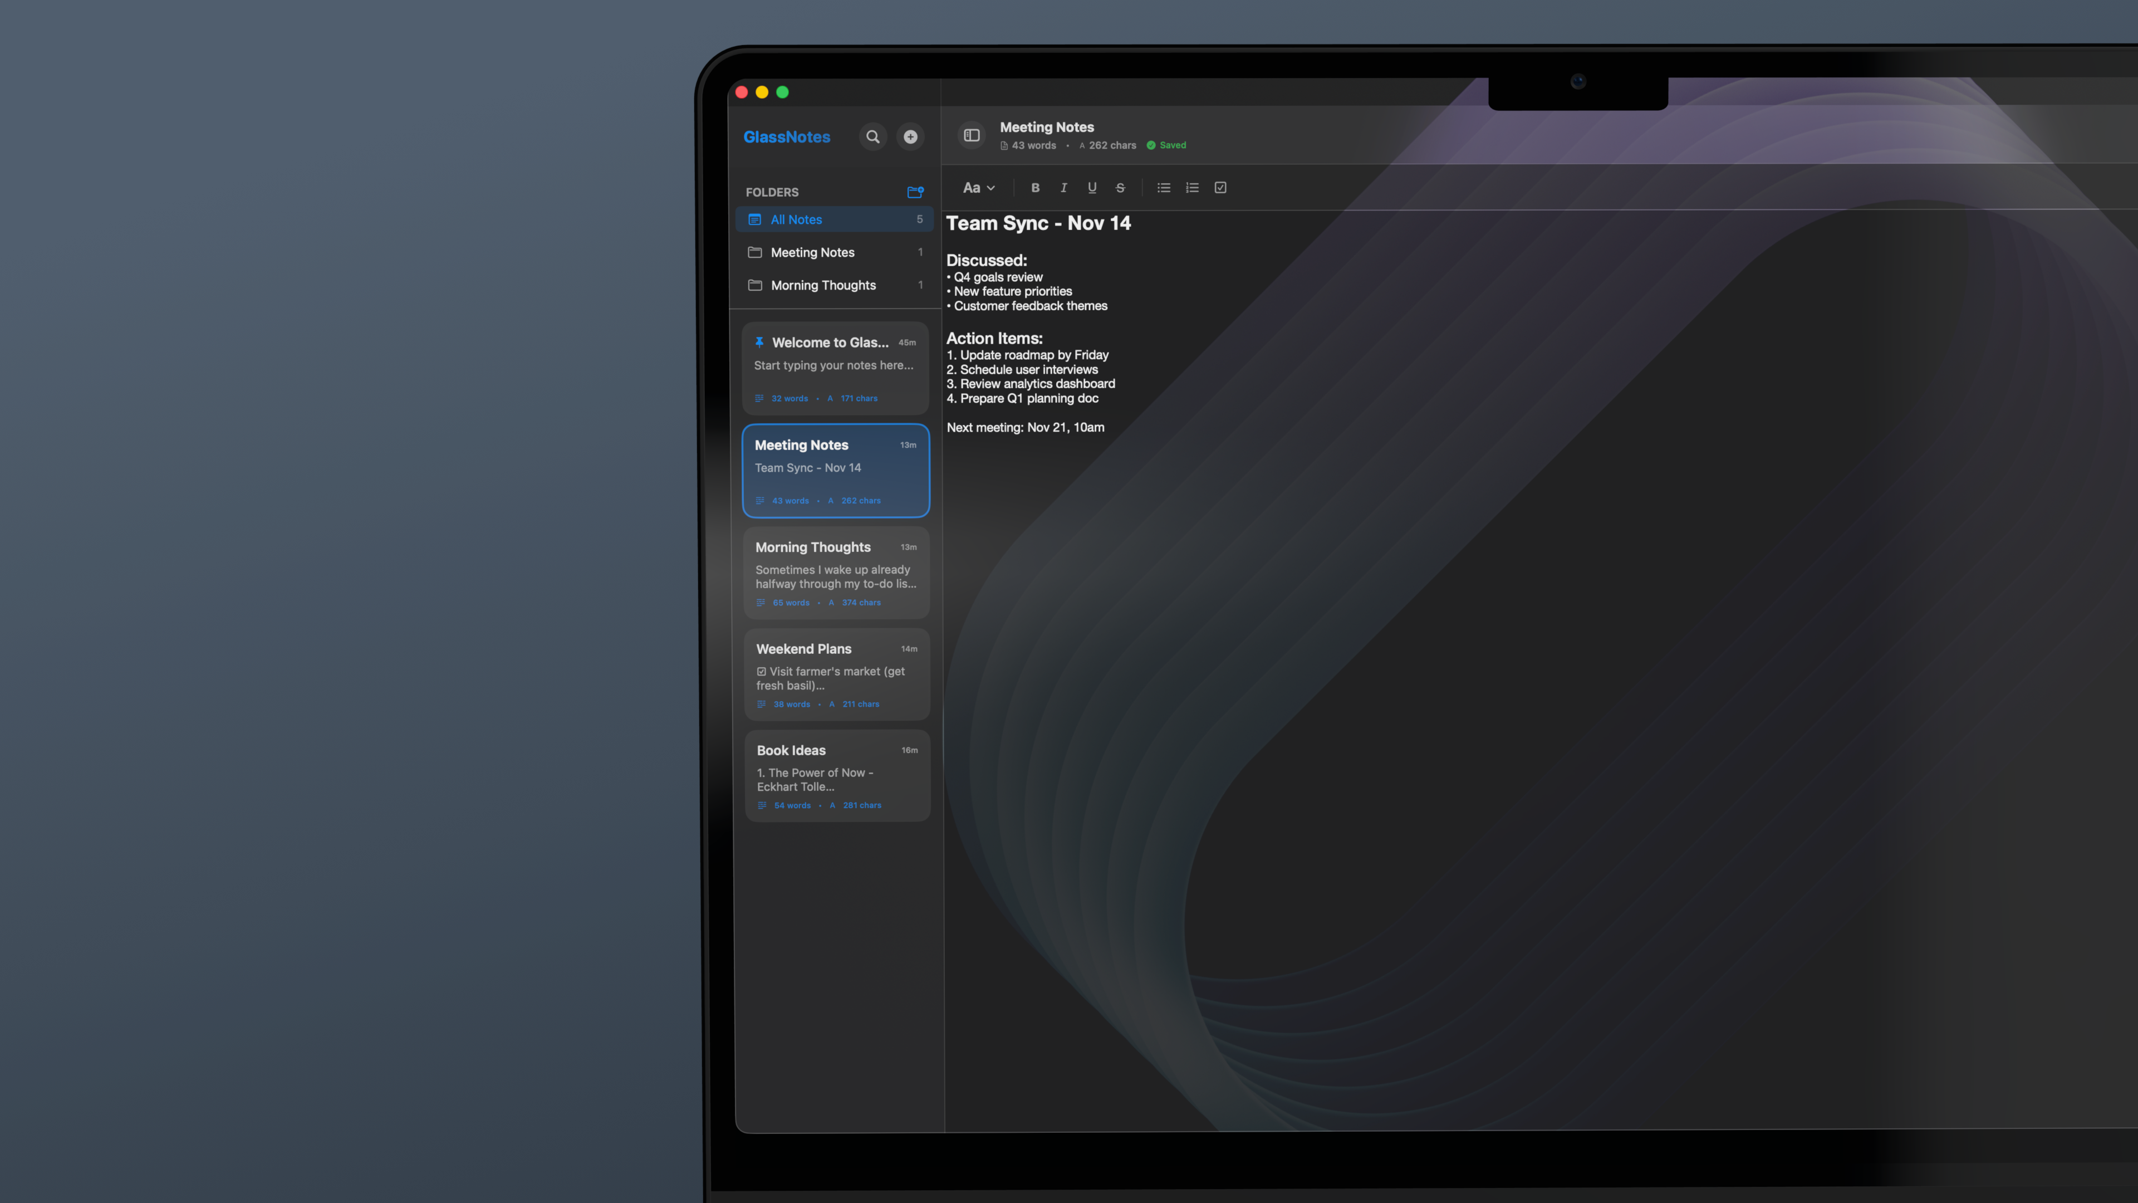Toggle Italic formatting
The image size is (2138, 1203).
pyautogui.click(x=1063, y=188)
